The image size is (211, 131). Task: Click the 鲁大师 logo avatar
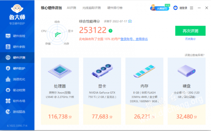17,8
